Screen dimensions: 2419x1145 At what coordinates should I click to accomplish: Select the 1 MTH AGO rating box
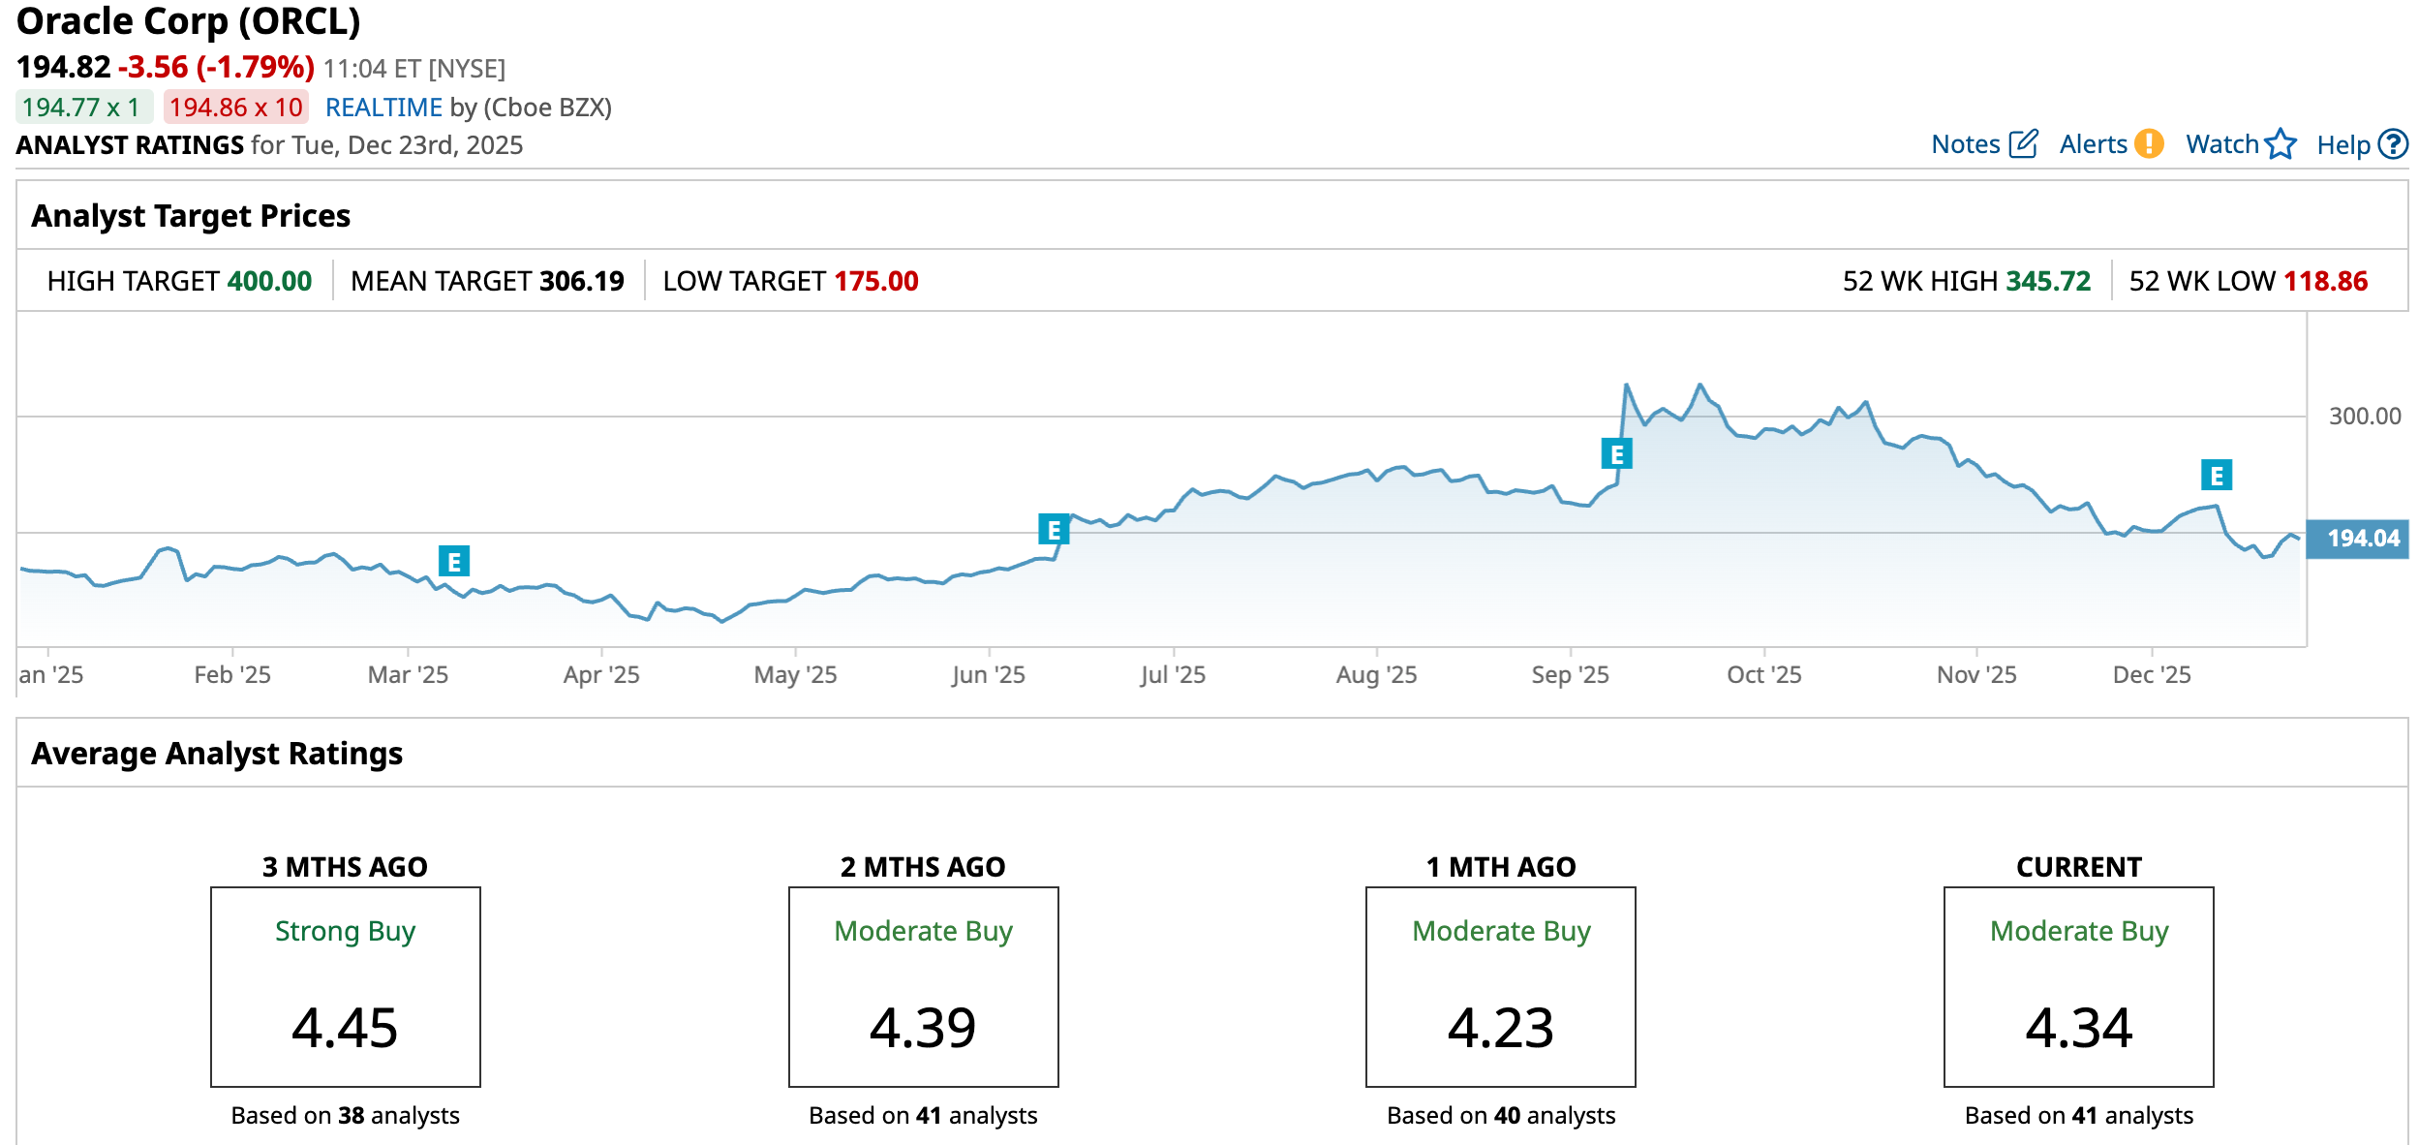(1500, 986)
